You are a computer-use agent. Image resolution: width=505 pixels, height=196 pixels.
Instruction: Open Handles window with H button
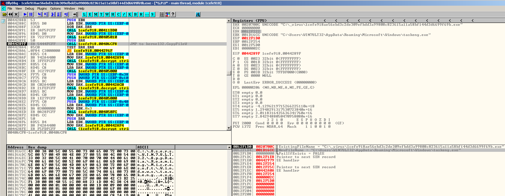coord(113,14)
